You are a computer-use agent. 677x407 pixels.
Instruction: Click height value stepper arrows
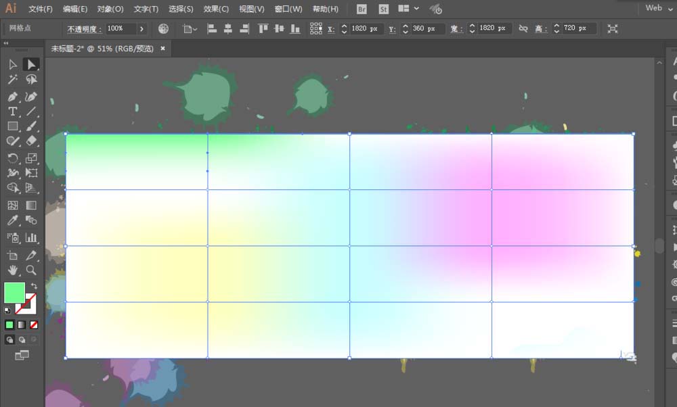(556, 29)
